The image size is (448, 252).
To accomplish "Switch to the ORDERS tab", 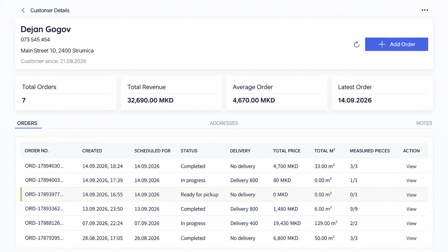I will [27, 123].
